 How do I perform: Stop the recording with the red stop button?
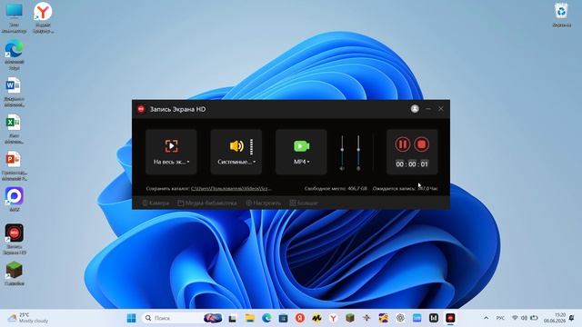pos(422,144)
